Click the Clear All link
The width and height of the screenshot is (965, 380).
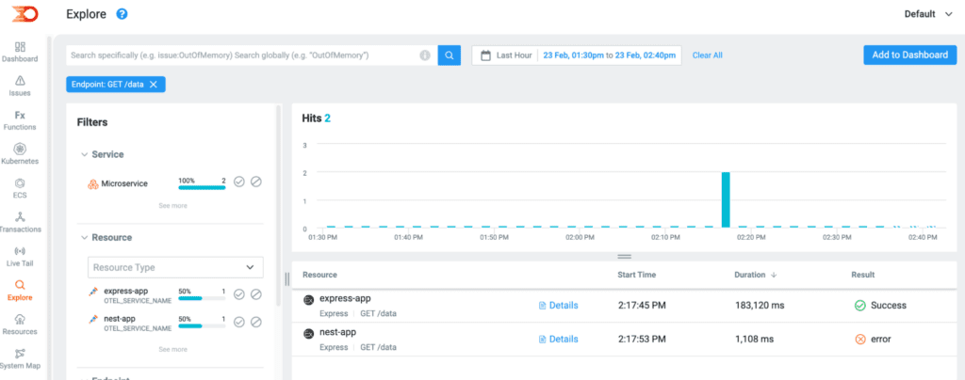707,55
